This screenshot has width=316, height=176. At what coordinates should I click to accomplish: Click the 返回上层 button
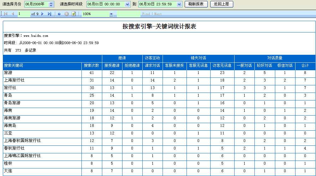click(221, 4)
